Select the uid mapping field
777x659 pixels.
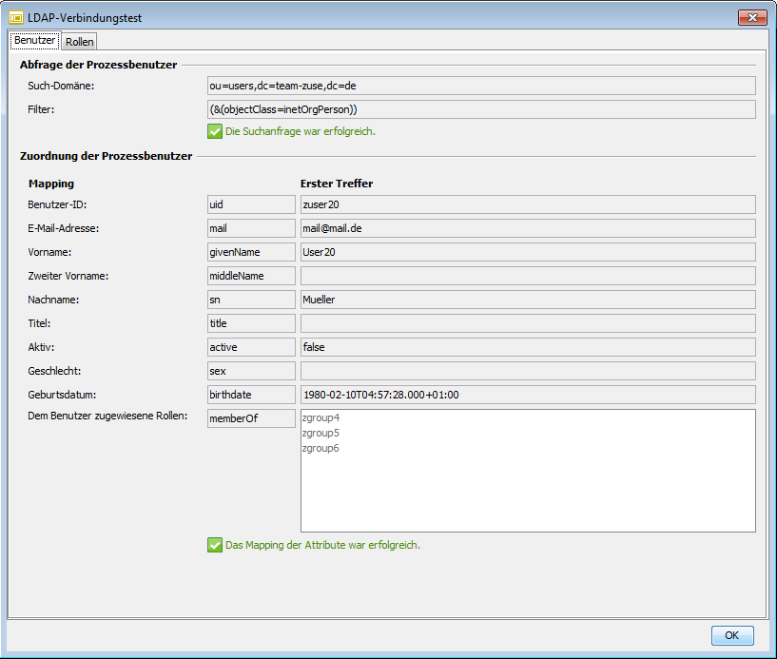pos(250,204)
